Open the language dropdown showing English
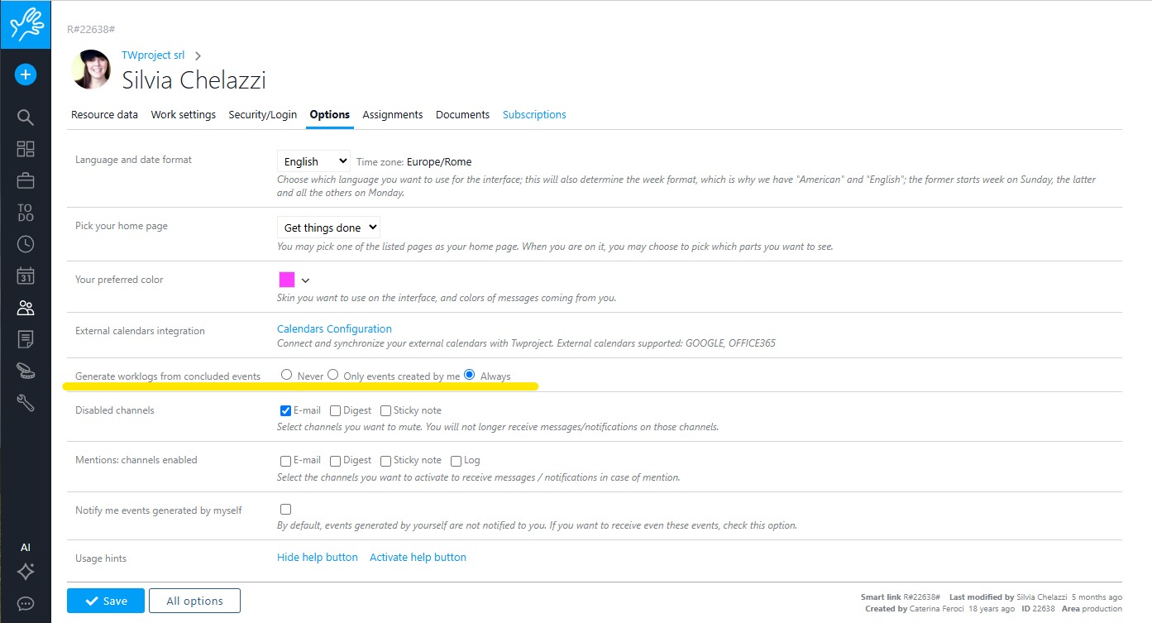 [313, 161]
